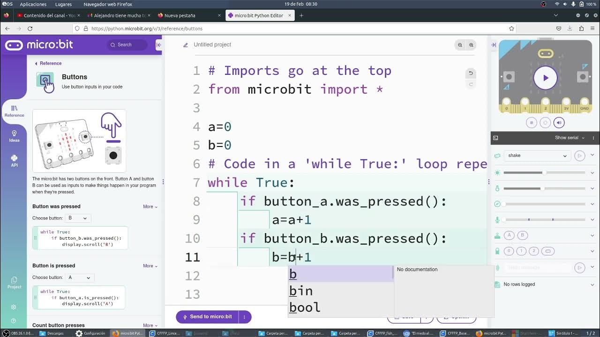Viewport: 600px width, 337px height.
Task: Adjust the compass heading slider
Action: click(x=545, y=204)
